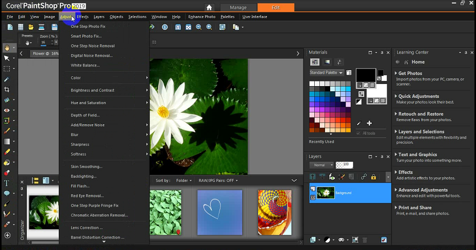
Task: Open the RAW/JPG Pairs dropdown
Action: (x=218, y=180)
